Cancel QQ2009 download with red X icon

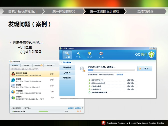coord(80,111)
